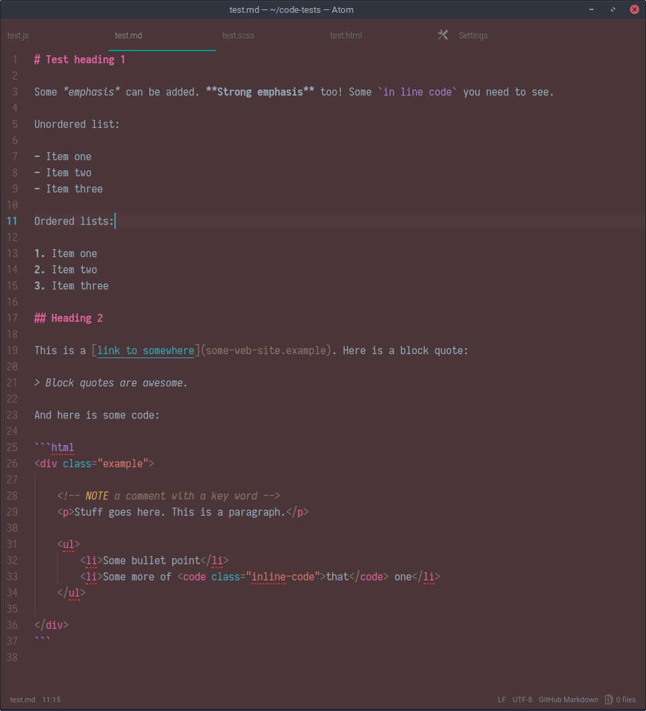The width and height of the screenshot is (646, 711).
Task: Minimize the Atom window
Action: [x=591, y=9]
